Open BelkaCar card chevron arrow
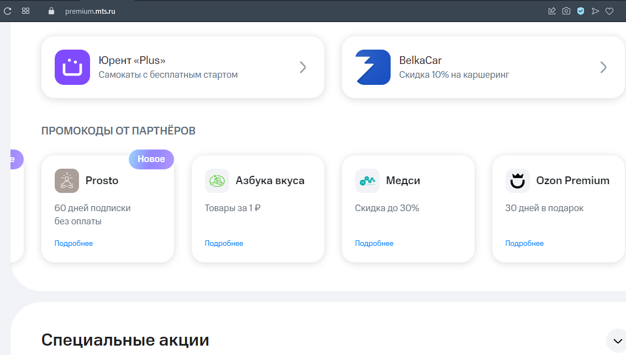The height and width of the screenshot is (355, 626). pyautogui.click(x=603, y=67)
